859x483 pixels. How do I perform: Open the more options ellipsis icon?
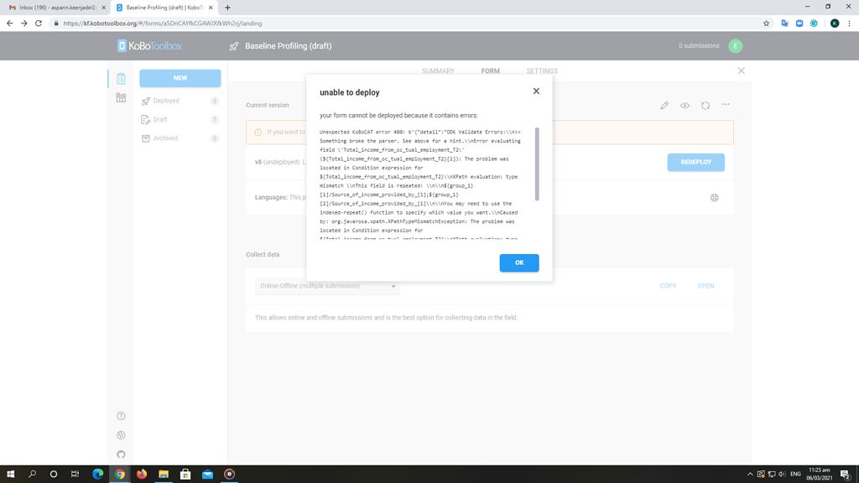[725, 105]
